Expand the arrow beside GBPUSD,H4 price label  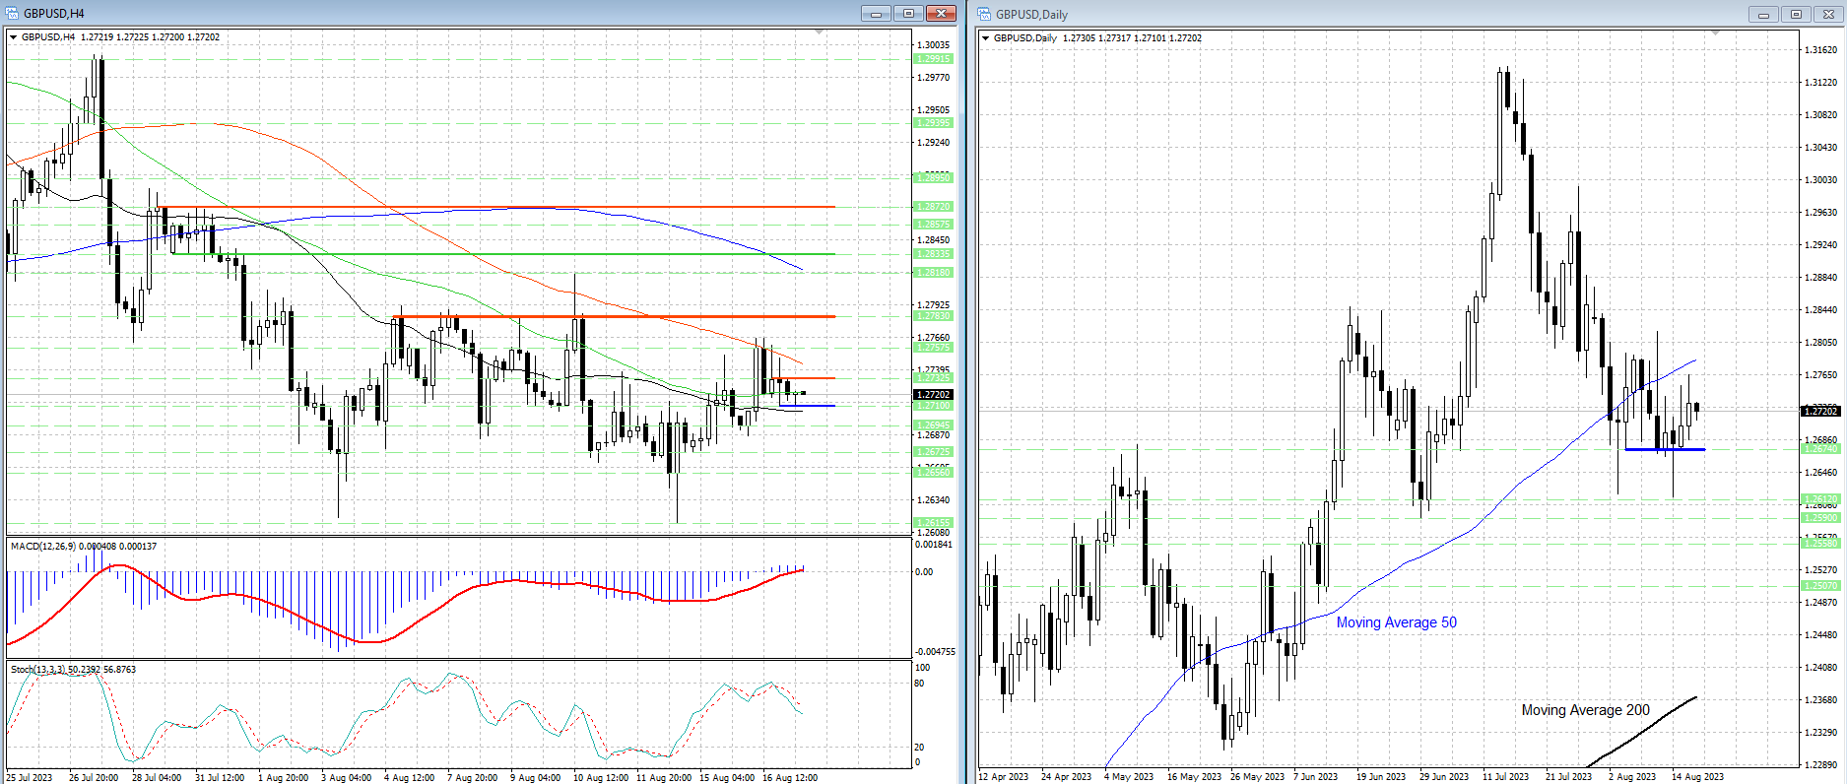14,37
